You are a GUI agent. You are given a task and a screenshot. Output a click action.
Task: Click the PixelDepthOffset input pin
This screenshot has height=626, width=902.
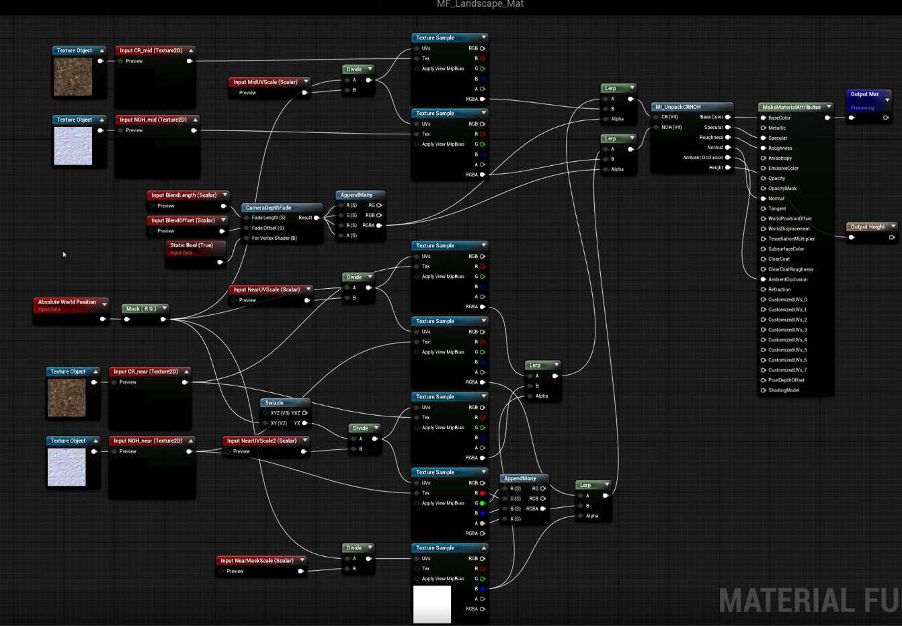click(764, 379)
